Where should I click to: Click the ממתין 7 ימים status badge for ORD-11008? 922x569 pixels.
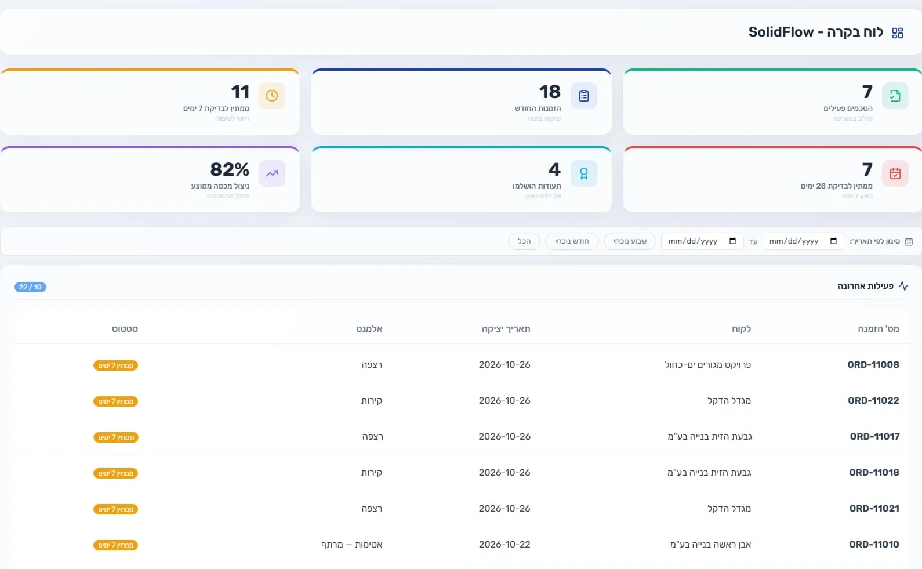(x=116, y=365)
